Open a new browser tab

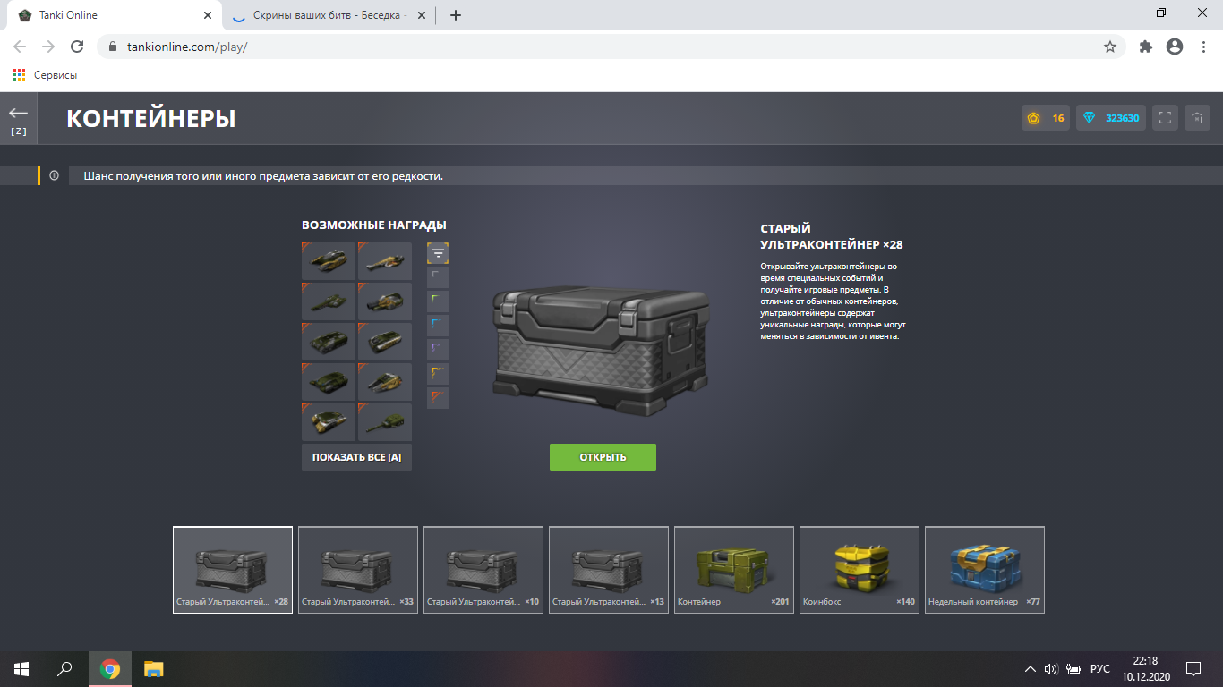click(x=456, y=15)
